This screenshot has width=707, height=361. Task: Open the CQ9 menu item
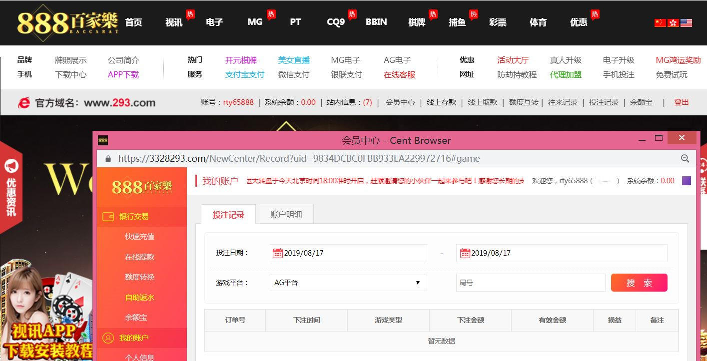tap(336, 22)
